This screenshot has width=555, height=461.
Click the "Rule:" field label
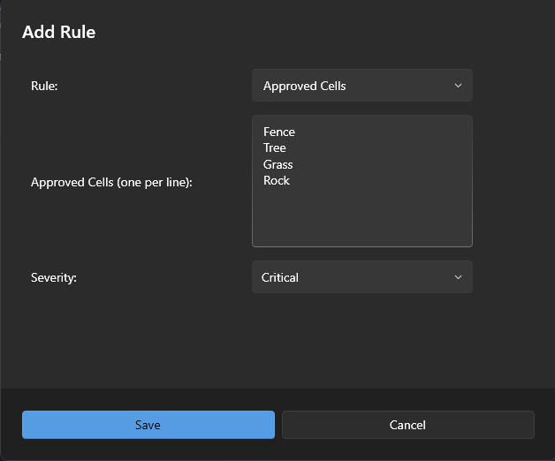tap(44, 86)
